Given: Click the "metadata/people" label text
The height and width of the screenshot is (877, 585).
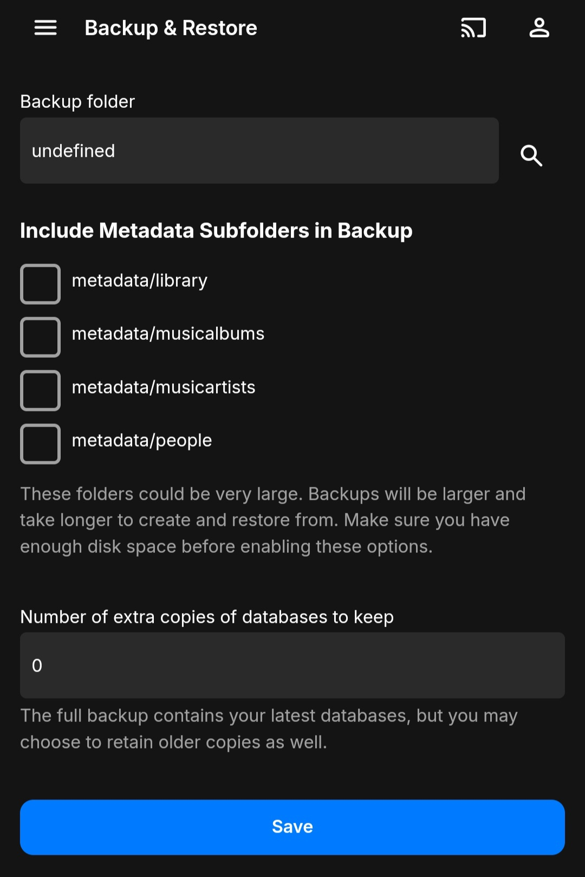Looking at the screenshot, I should [x=142, y=441].
